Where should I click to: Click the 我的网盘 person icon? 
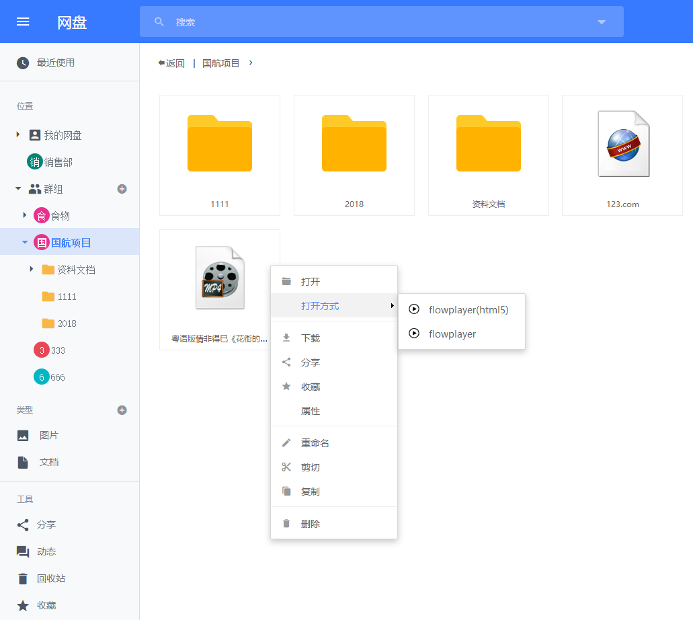pyautogui.click(x=35, y=135)
